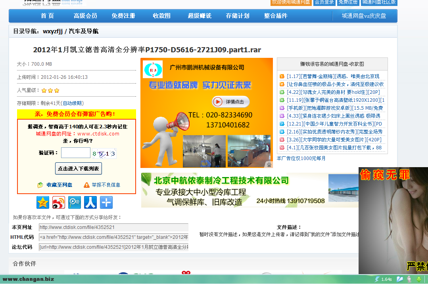428x284 pixels.
Task: Click 会员登录 button at top
Action: (324, 2)
